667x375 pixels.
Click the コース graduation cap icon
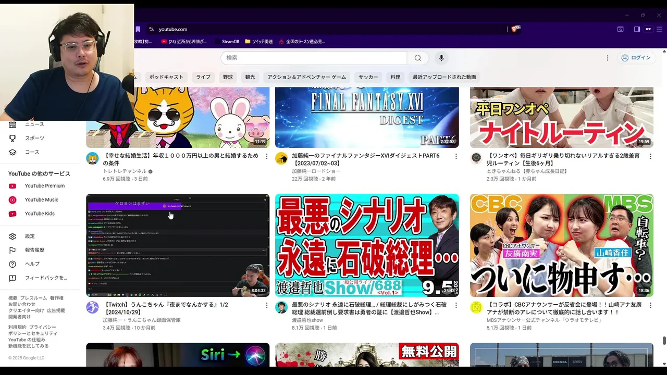(13, 152)
